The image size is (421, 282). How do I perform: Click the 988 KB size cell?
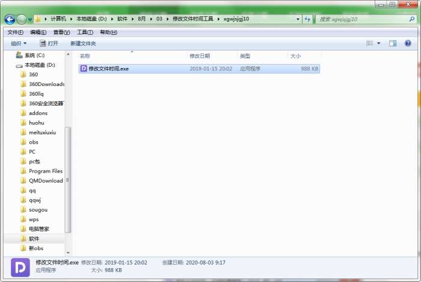(309, 69)
